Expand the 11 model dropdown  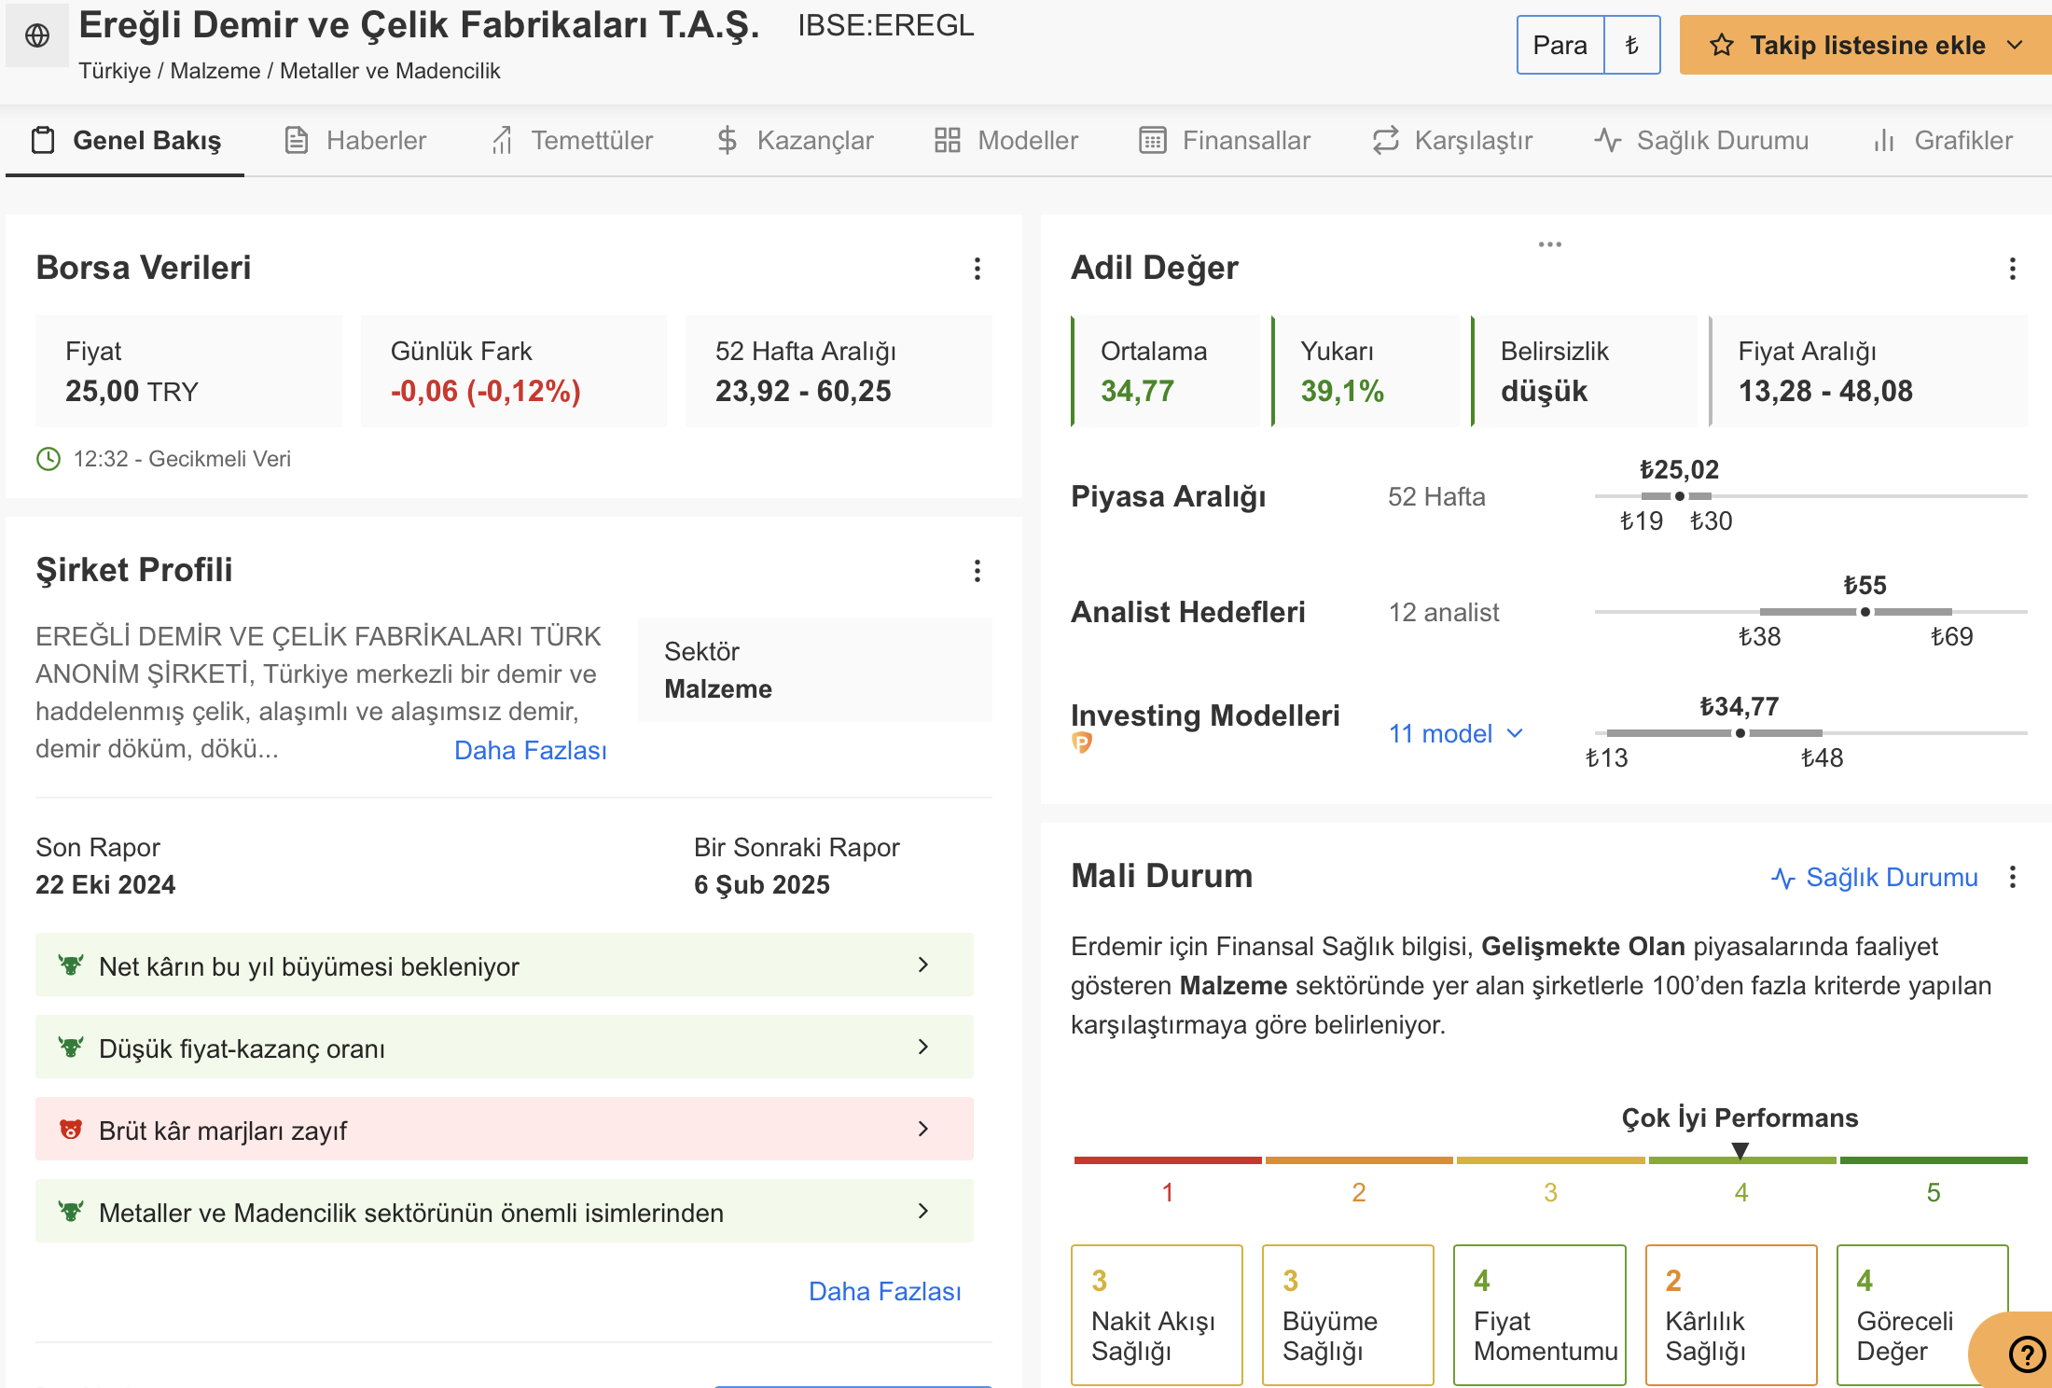(1456, 734)
